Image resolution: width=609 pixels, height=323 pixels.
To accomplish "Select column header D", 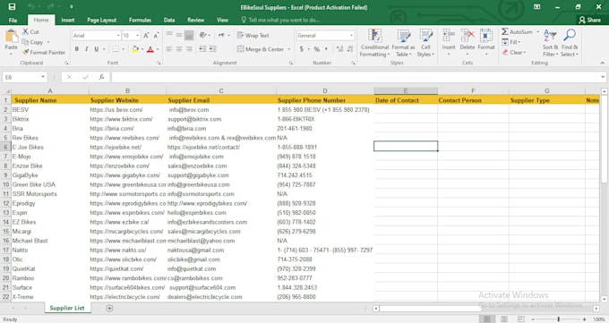I will [325, 91].
